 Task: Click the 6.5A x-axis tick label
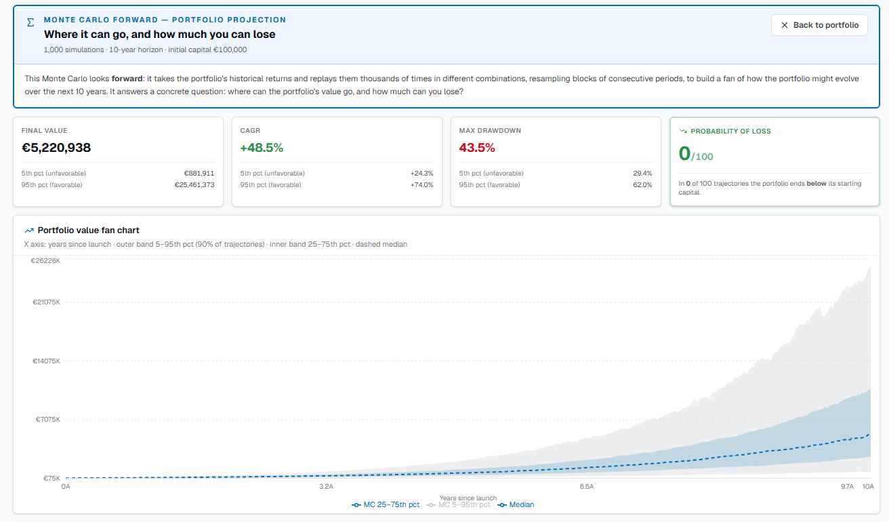click(587, 487)
